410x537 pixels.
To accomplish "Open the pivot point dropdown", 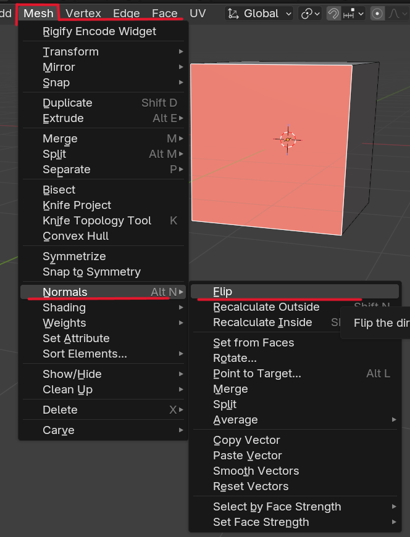I will pos(310,14).
